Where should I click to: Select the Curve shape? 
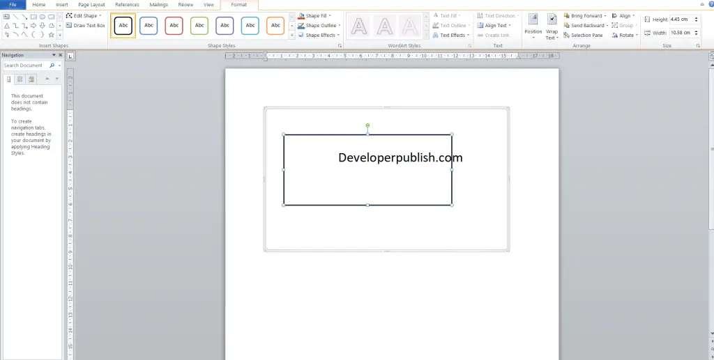[24, 35]
